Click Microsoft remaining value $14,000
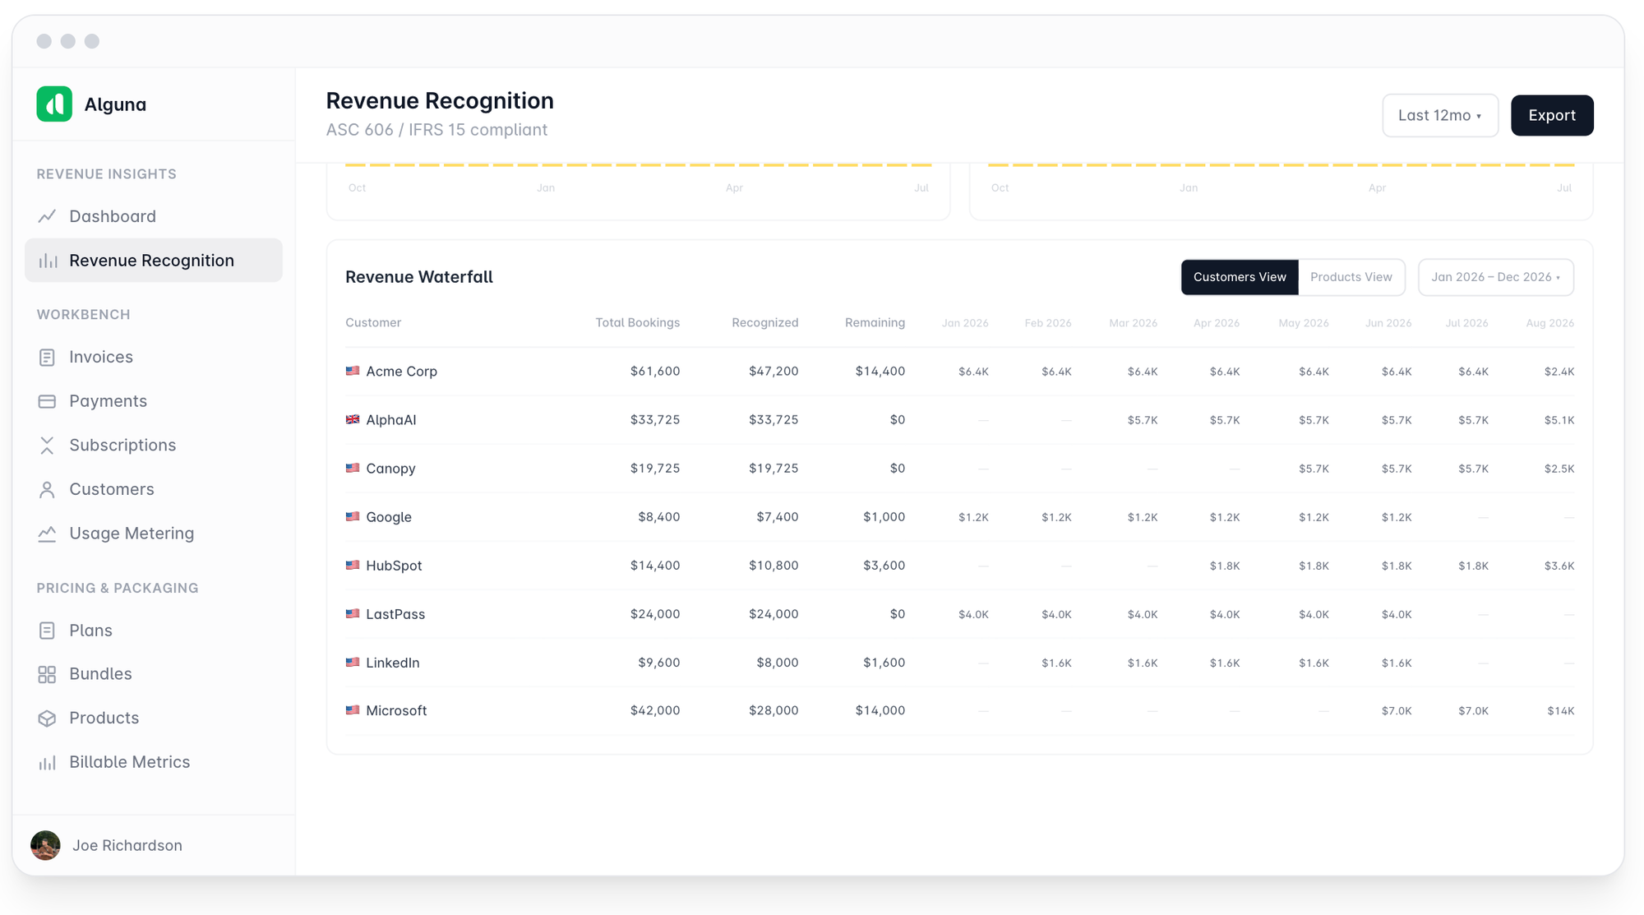Screen dimensions: 1644x915 click(x=880, y=710)
